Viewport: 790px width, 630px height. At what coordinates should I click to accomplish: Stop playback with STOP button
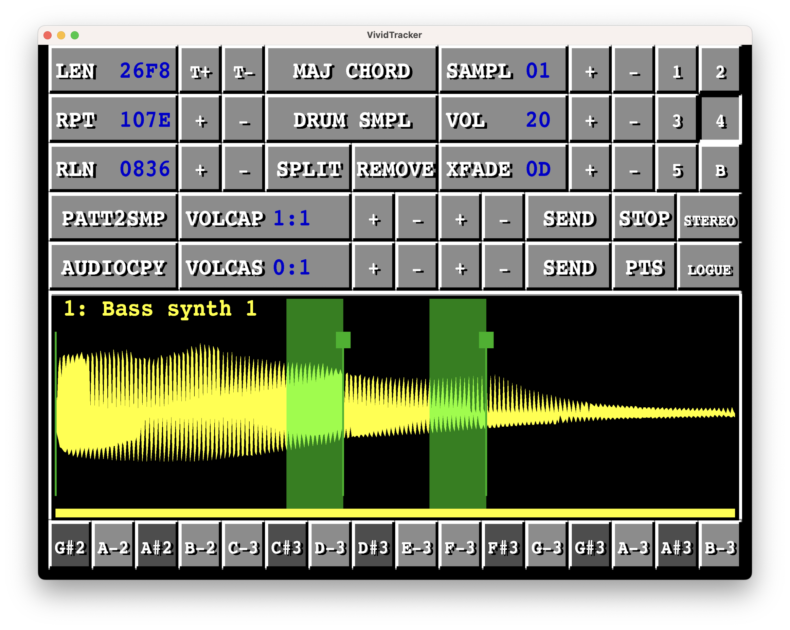pyautogui.click(x=644, y=218)
